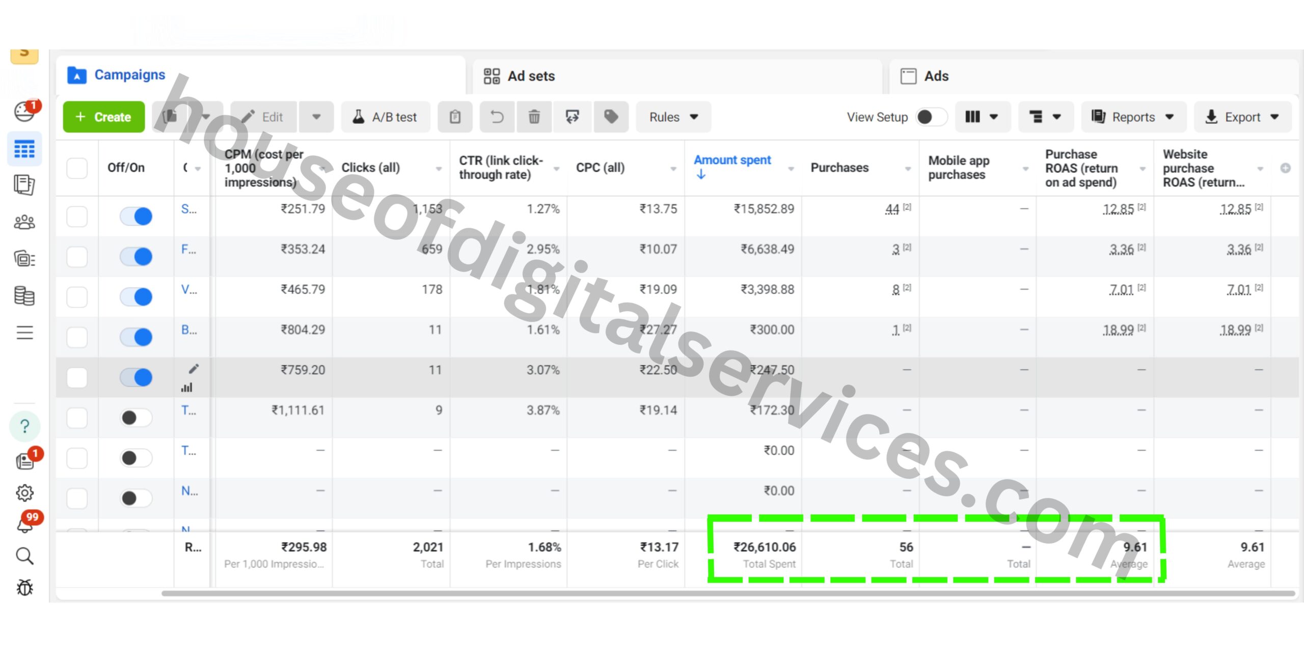Click the ₹6,638.49 amount spent cell
Image resolution: width=1304 pixels, height=652 pixels.
click(767, 249)
